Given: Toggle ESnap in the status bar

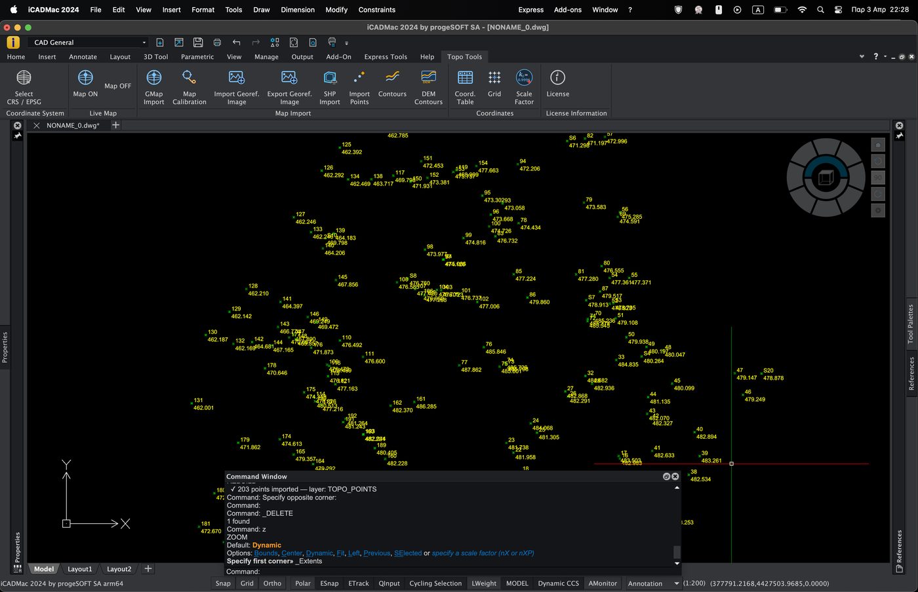Looking at the screenshot, I should 329,583.
